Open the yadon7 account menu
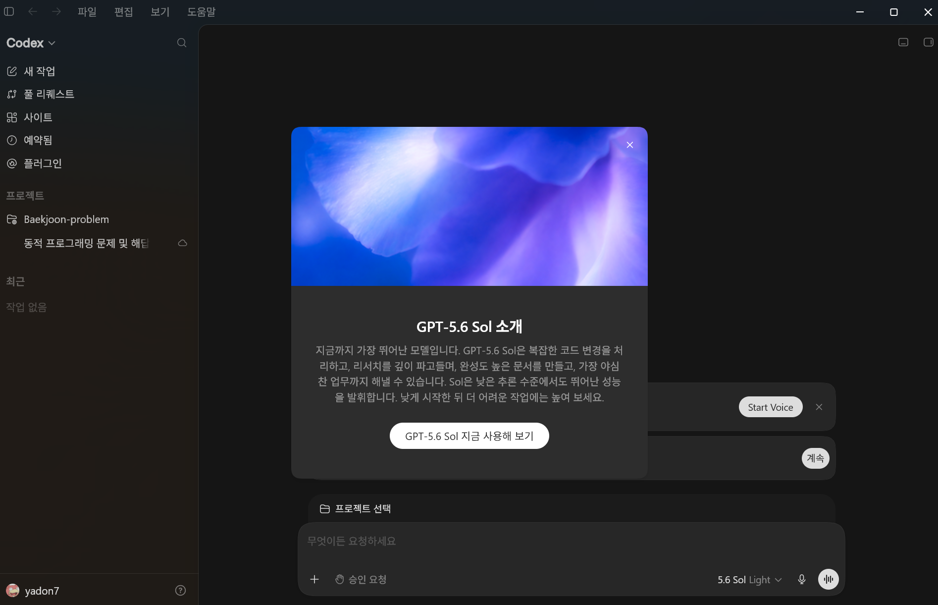Image resolution: width=938 pixels, height=605 pixels. (33, 591)
